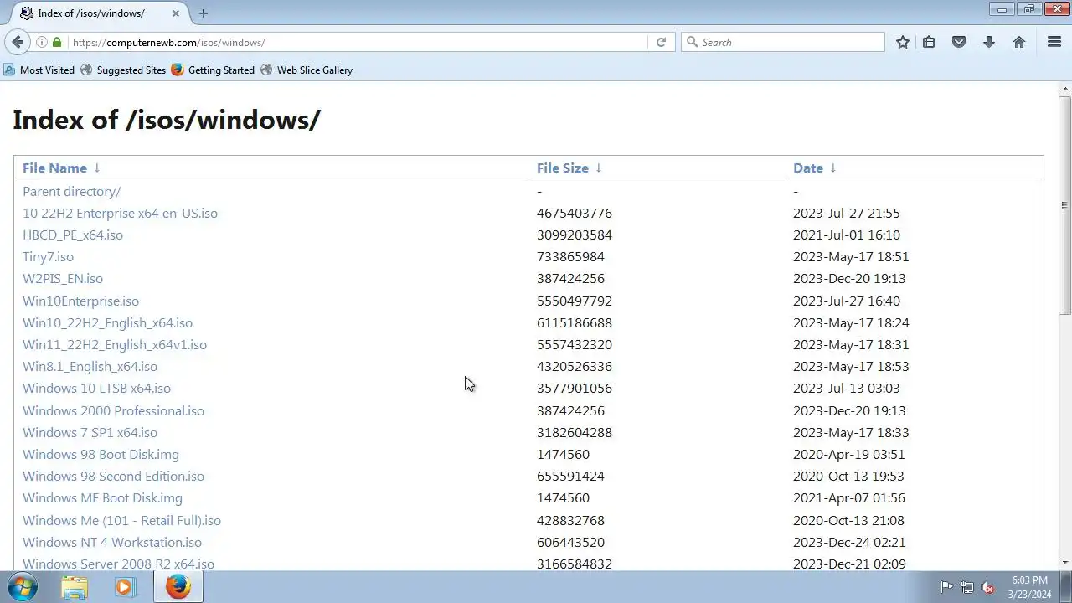Go to the Parent directory/ link
This screenshot has height=603, width=1072.
click(71, 191)
